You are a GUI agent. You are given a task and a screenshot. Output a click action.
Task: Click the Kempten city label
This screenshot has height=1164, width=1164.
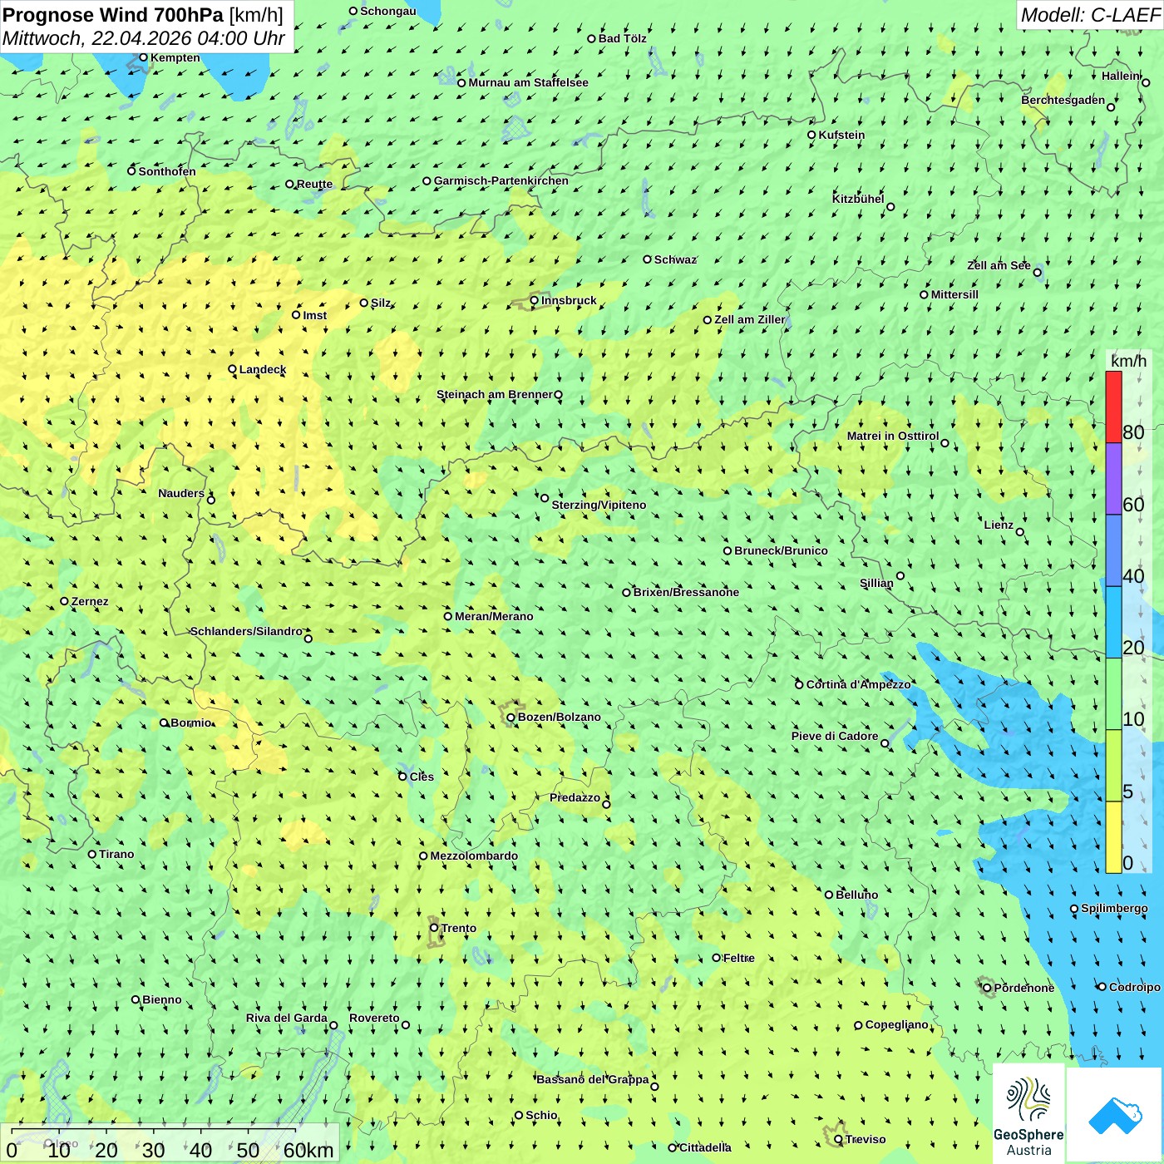(175, 57)
